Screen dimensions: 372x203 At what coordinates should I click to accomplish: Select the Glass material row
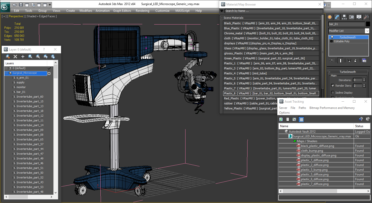point(271,48)
